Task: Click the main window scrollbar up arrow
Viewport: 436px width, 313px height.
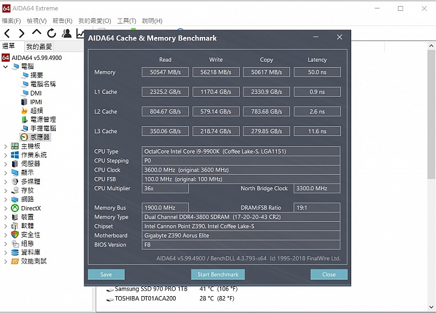Action: pyautogui.click(x=431, y=45)
